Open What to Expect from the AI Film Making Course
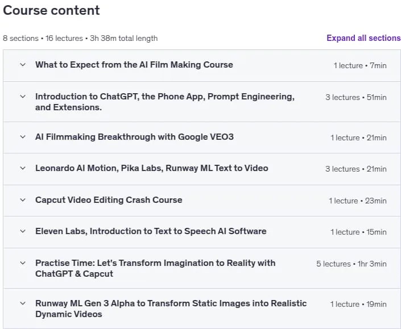 (134, 65)
